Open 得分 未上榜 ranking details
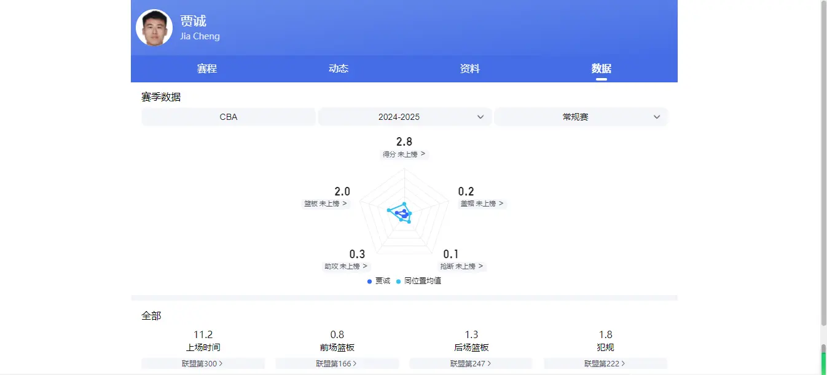 [x=404, y=154]
